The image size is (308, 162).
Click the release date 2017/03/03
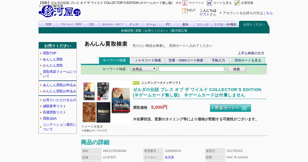click(235, 151)
